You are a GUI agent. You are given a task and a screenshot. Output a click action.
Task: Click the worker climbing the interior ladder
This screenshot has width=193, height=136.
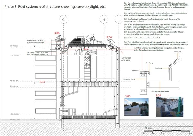pos(87,60)
